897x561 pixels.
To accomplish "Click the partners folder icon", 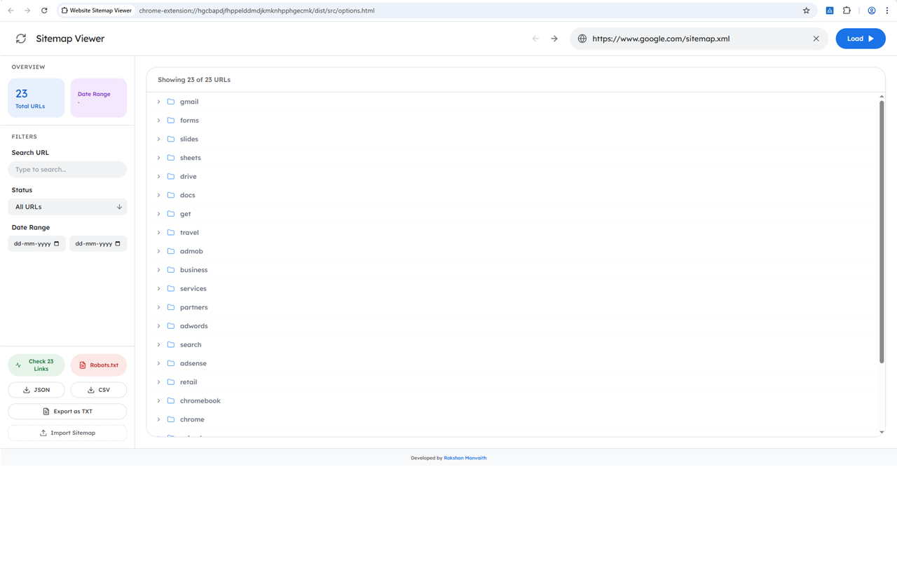I will 171,307.
